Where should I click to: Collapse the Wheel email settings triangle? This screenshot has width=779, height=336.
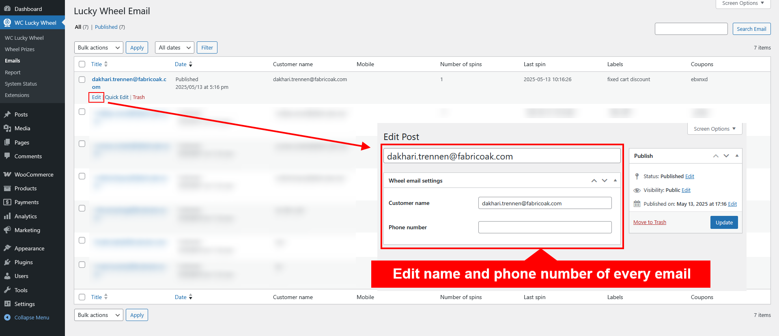(615, 181)
